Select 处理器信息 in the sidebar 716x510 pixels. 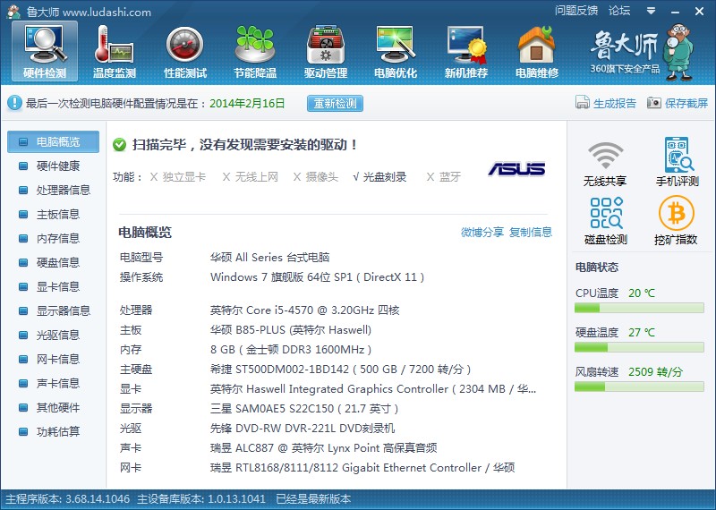[x=63, y=191]
